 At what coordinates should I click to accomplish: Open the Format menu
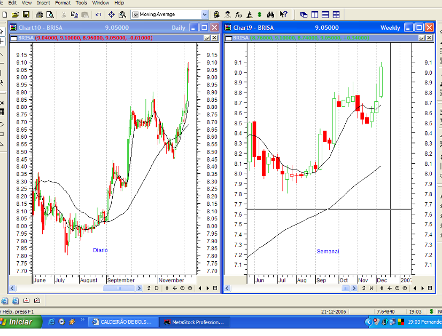click(63, 3)
